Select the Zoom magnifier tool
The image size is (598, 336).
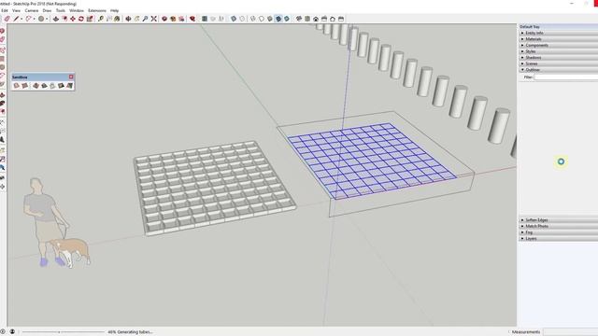pos(145,19)
